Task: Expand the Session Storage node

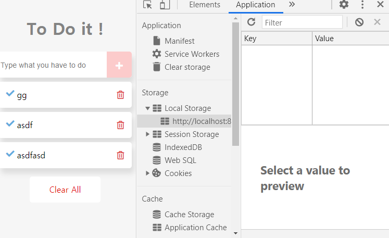Action: (x=147, y=134)
